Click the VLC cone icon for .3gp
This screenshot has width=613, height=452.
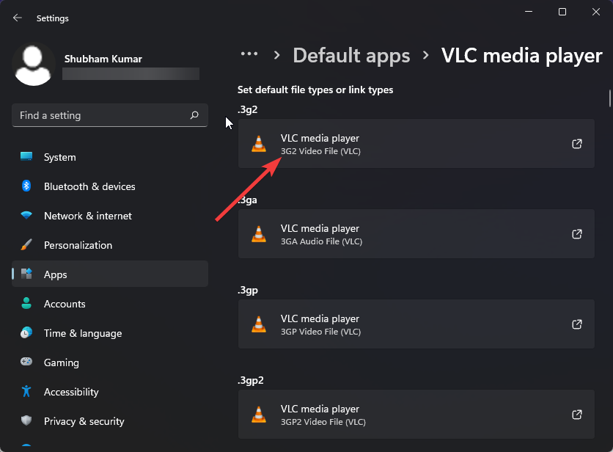click(259, 324)
